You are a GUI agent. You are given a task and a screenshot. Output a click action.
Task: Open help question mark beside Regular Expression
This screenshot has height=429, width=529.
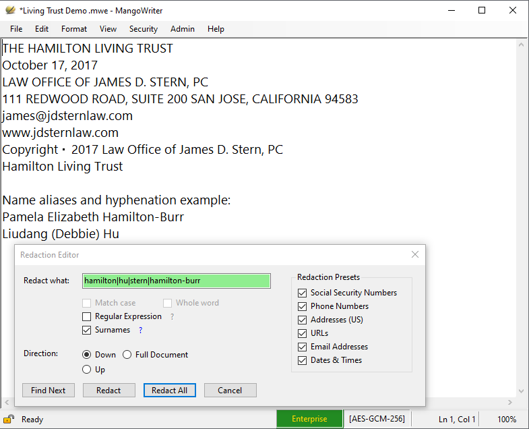click(172, 316)
